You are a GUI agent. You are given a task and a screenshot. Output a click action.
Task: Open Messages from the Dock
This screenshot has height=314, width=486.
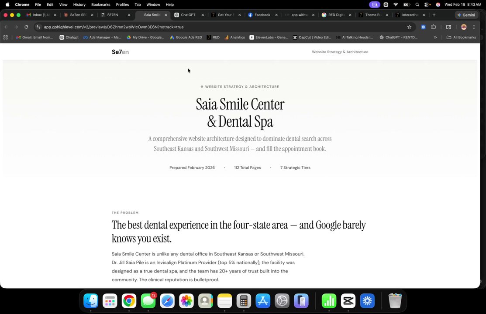[148, 300]
